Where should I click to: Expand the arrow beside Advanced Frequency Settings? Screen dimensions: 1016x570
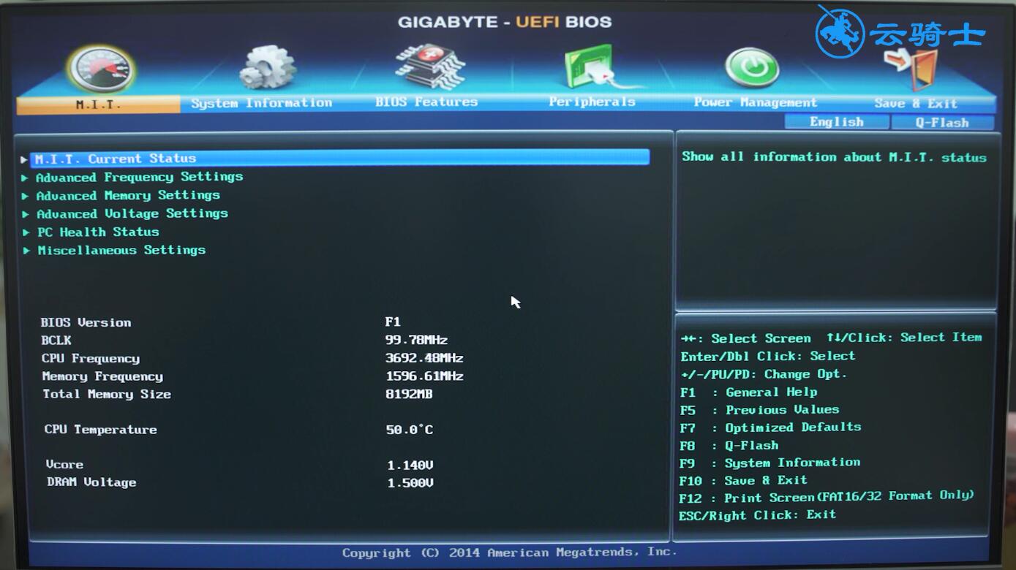25,177
